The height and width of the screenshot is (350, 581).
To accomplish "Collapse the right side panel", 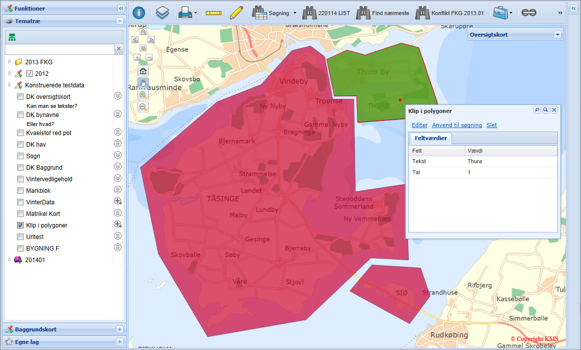I will (574, 8).
